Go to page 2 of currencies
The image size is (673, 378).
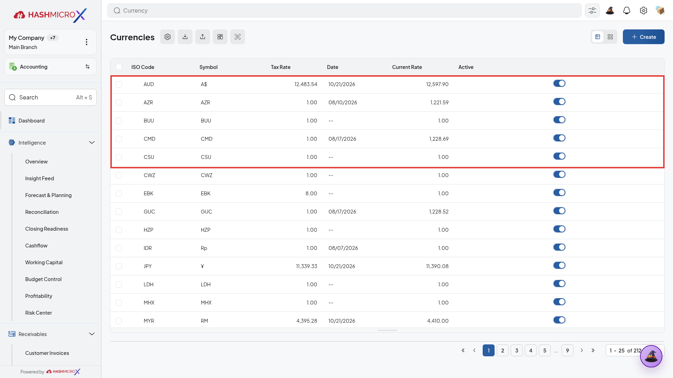click(x=503, y=350)
